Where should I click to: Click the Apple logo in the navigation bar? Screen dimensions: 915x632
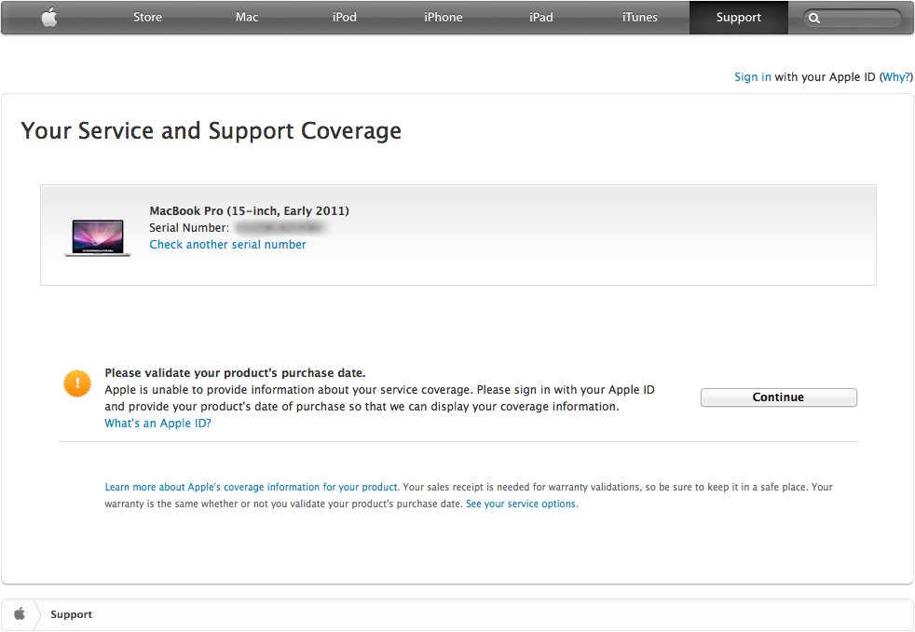pyautogui.click(x=49, y=17)
